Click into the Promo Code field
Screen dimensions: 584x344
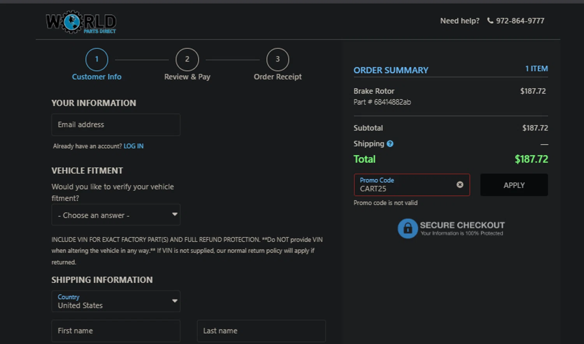pos(405,185)
